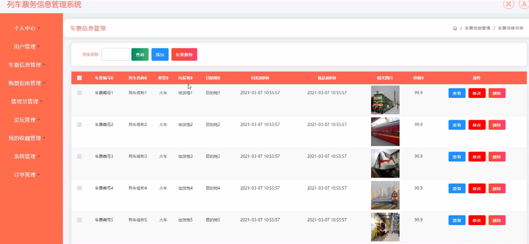The image size is (529, 244).
Task: Click the home icon in breadcrumb
Action: pos(455,28)
